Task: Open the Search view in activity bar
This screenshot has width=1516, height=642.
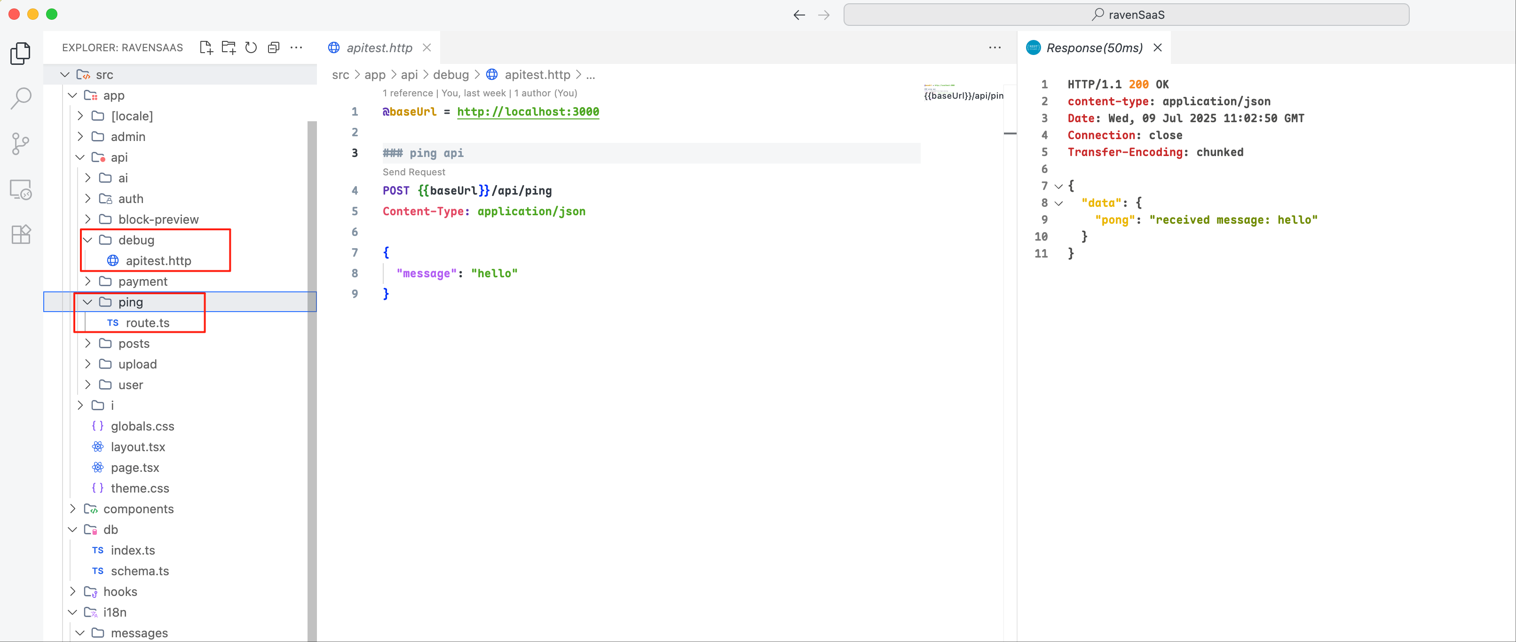Action: pyautogui.click(x=21, y=98)
